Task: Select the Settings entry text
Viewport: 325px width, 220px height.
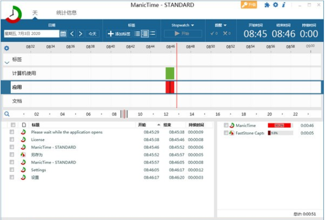Action: pyautogui.click(x=39, y=170)
